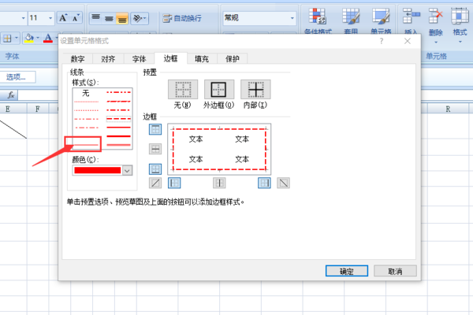Click the fx insert function icon
Image resolution: width=473 pixels, height=315 pixels.
(11, 95)
